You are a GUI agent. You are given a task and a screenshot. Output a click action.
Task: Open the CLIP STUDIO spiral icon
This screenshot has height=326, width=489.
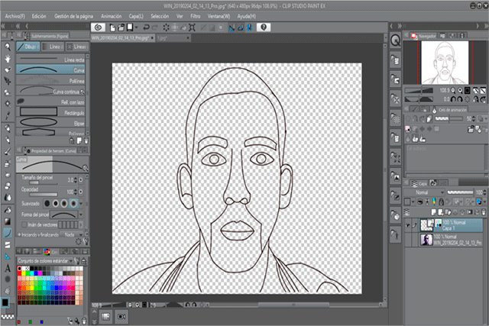98,27
